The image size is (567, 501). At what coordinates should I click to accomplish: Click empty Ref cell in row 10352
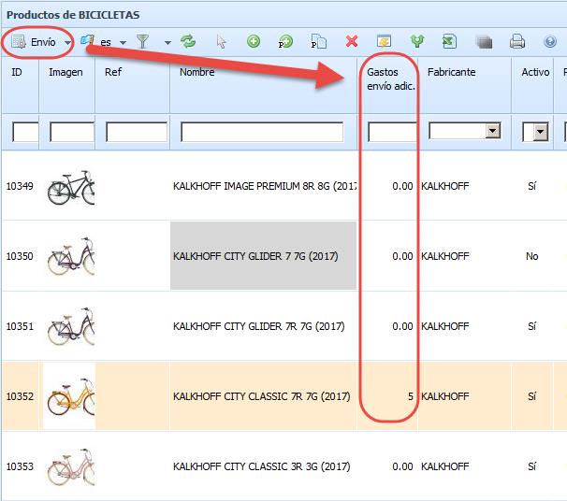tap(132, 396)
